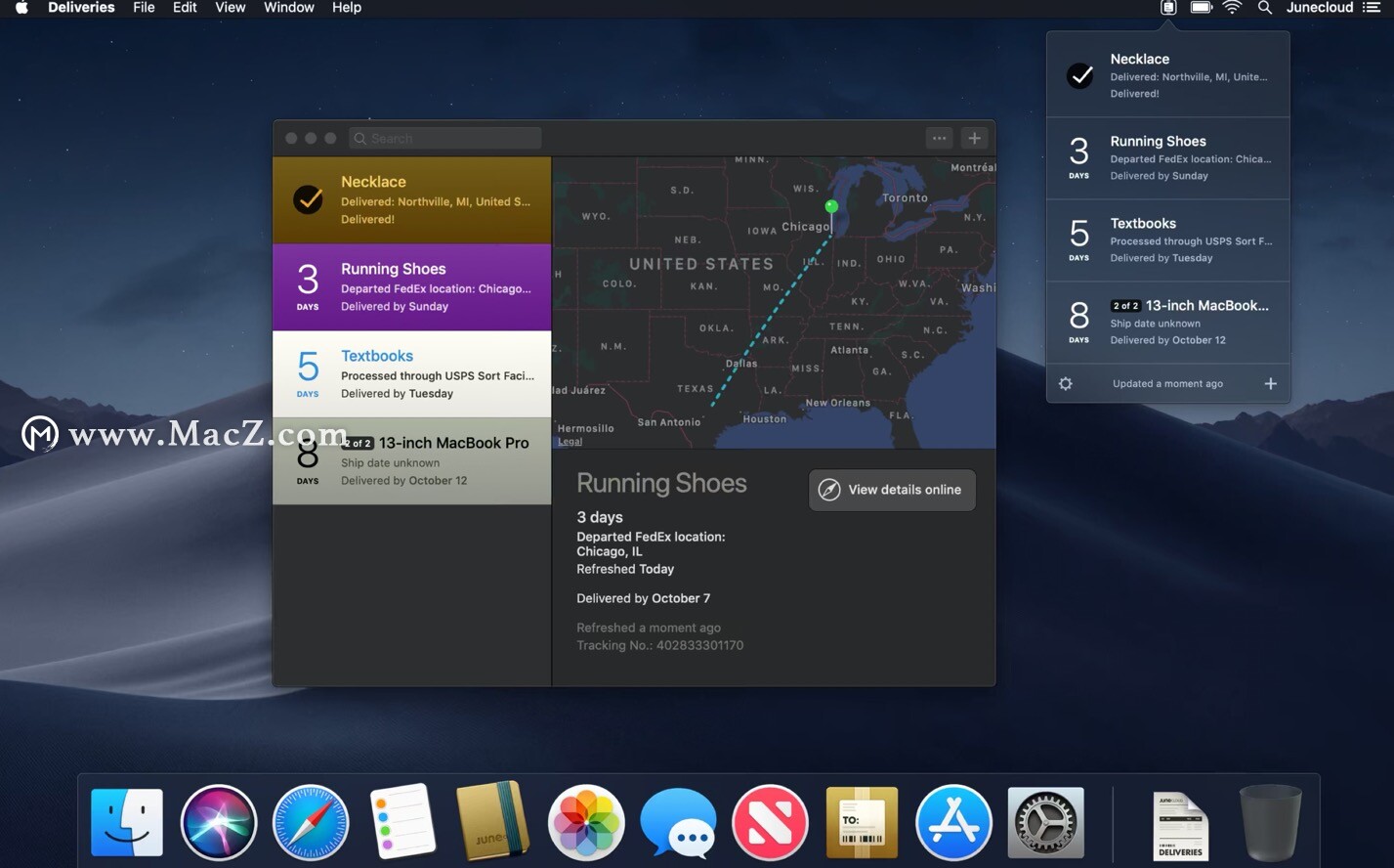Click the checkmark icon in the popover

pos(1079,75)
